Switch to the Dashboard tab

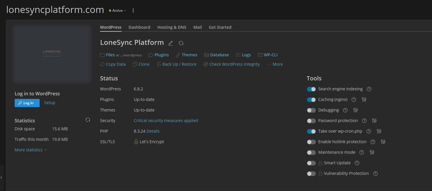click(x=139, y=27)
